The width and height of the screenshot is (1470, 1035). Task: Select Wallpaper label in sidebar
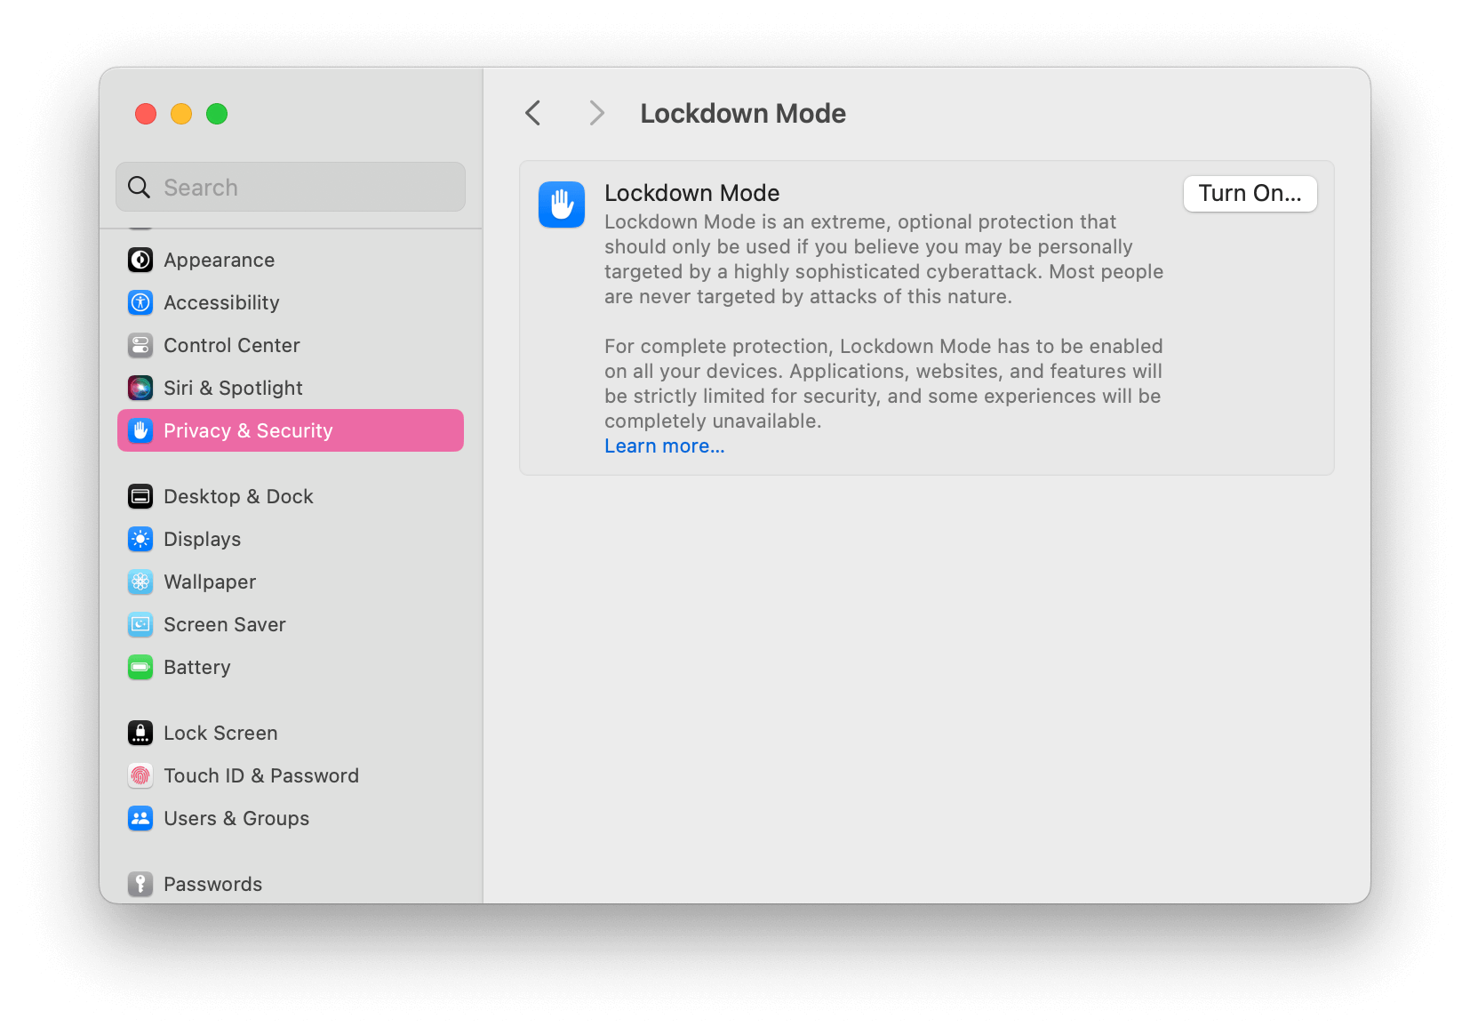[210, 582]
